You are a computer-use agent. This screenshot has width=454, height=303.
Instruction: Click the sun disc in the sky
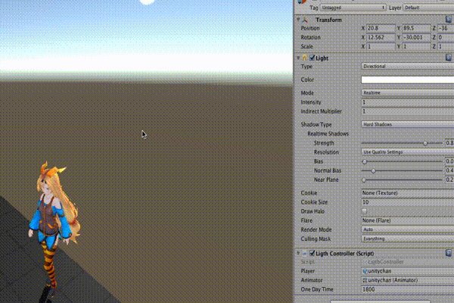(x=147, y=2)
